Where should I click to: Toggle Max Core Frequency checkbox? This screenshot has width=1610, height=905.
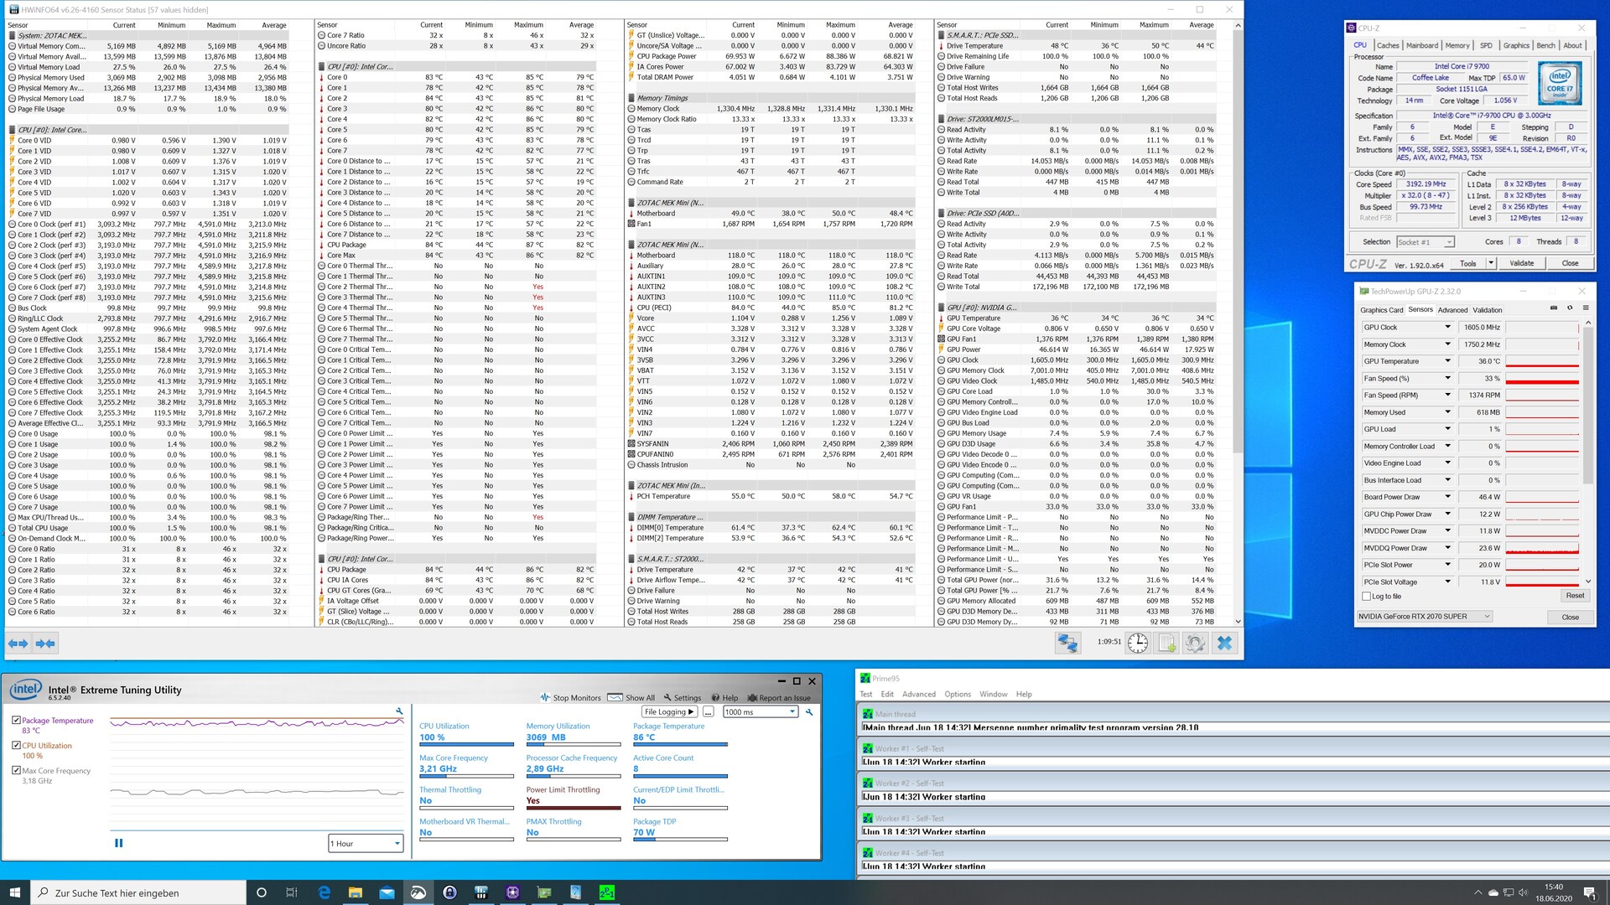click(x=16, y=770)
